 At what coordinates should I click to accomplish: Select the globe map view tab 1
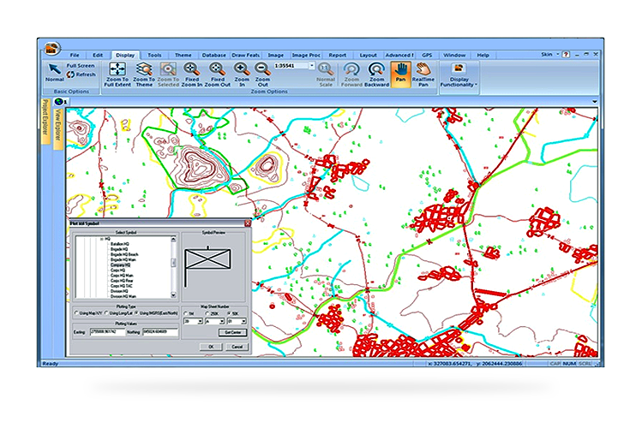(61, 102)
